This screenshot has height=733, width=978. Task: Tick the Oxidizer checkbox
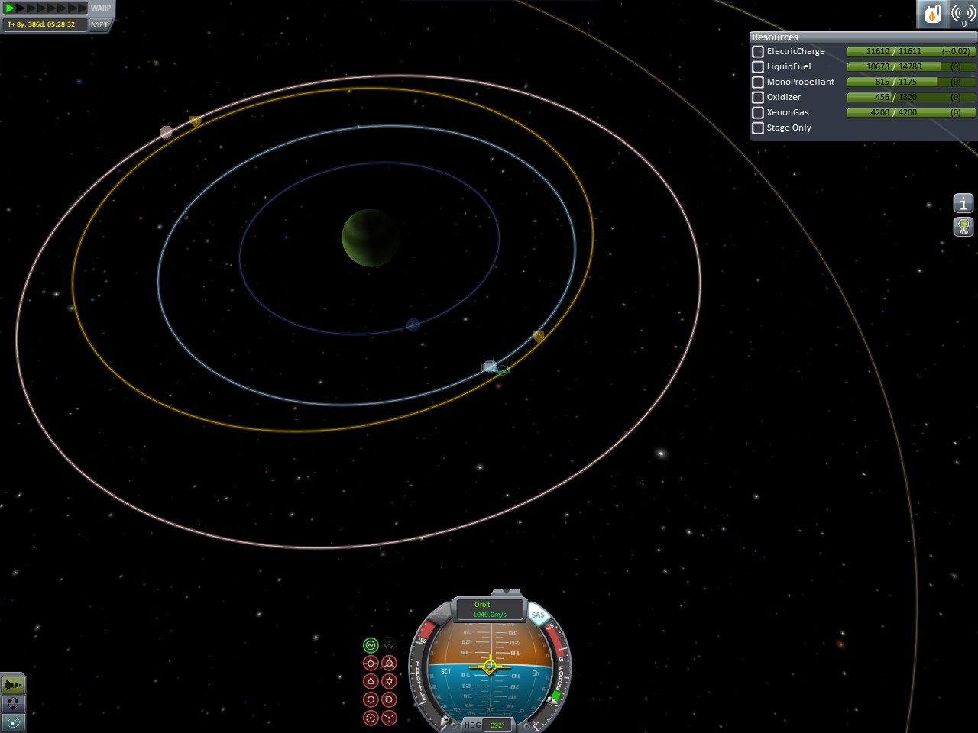click(758, 97)
